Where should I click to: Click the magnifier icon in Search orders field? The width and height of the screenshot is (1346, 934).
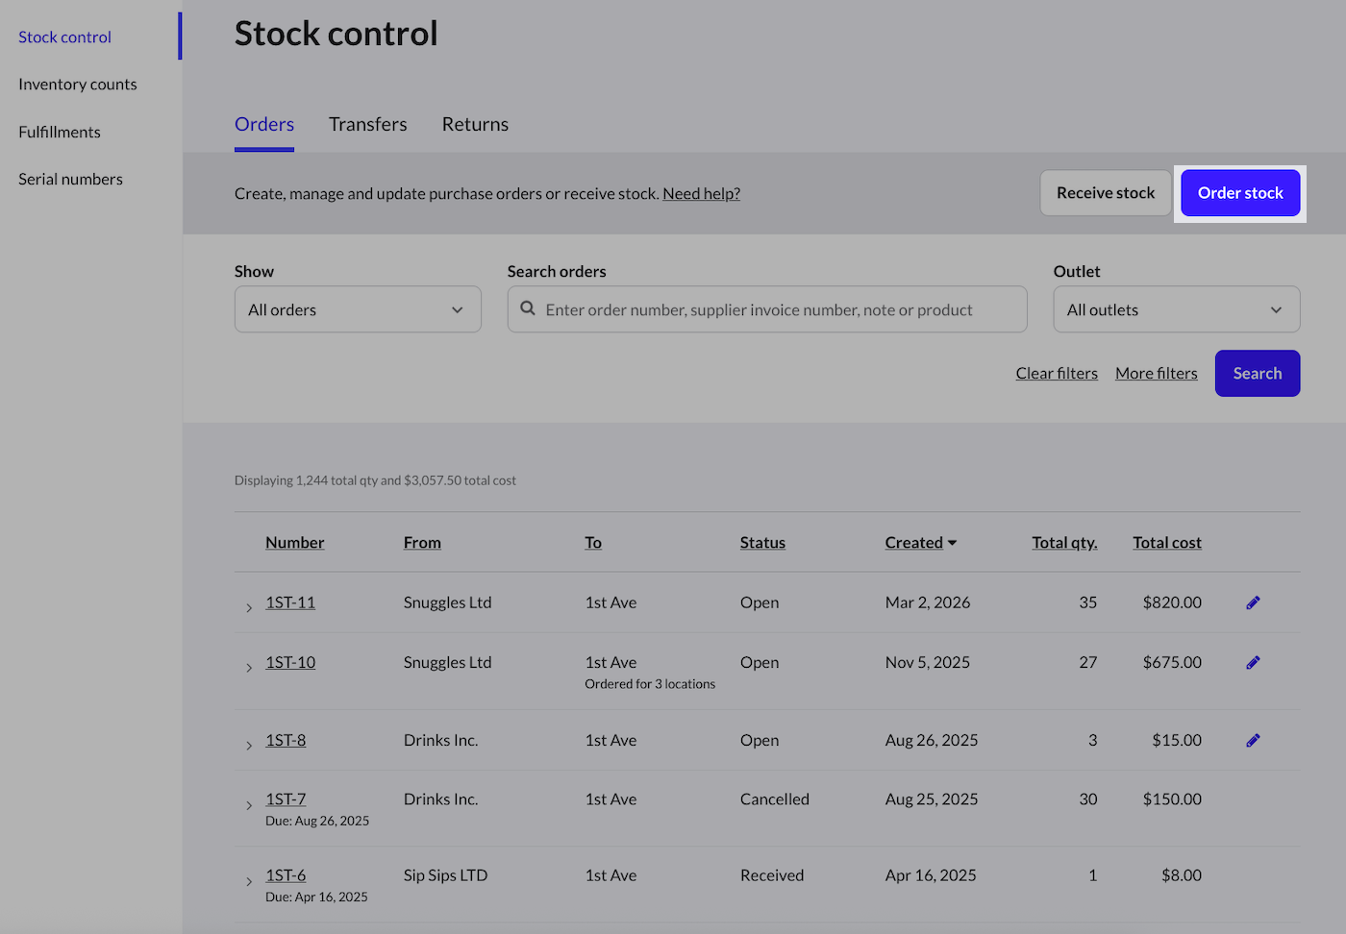528,308
